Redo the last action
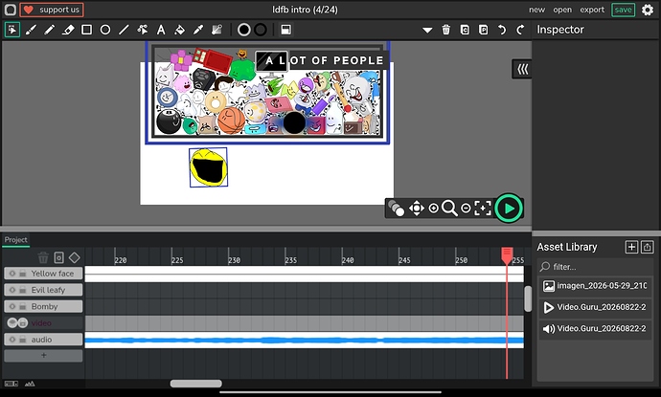 (520, 30)
